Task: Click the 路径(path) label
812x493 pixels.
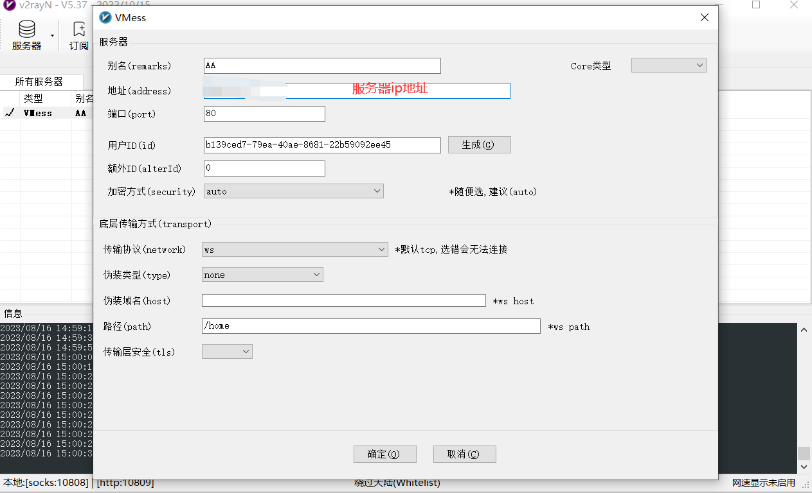Action: coord(127,327)
